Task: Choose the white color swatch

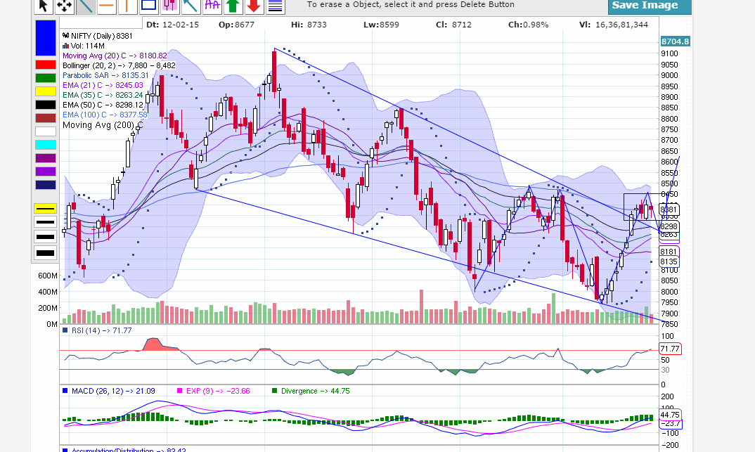Action: point(46,131)
